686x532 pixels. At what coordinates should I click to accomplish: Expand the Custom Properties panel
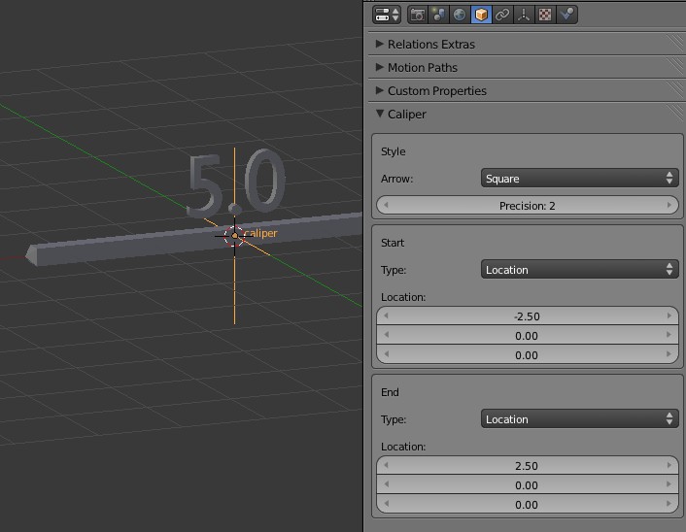coord(436,90)
